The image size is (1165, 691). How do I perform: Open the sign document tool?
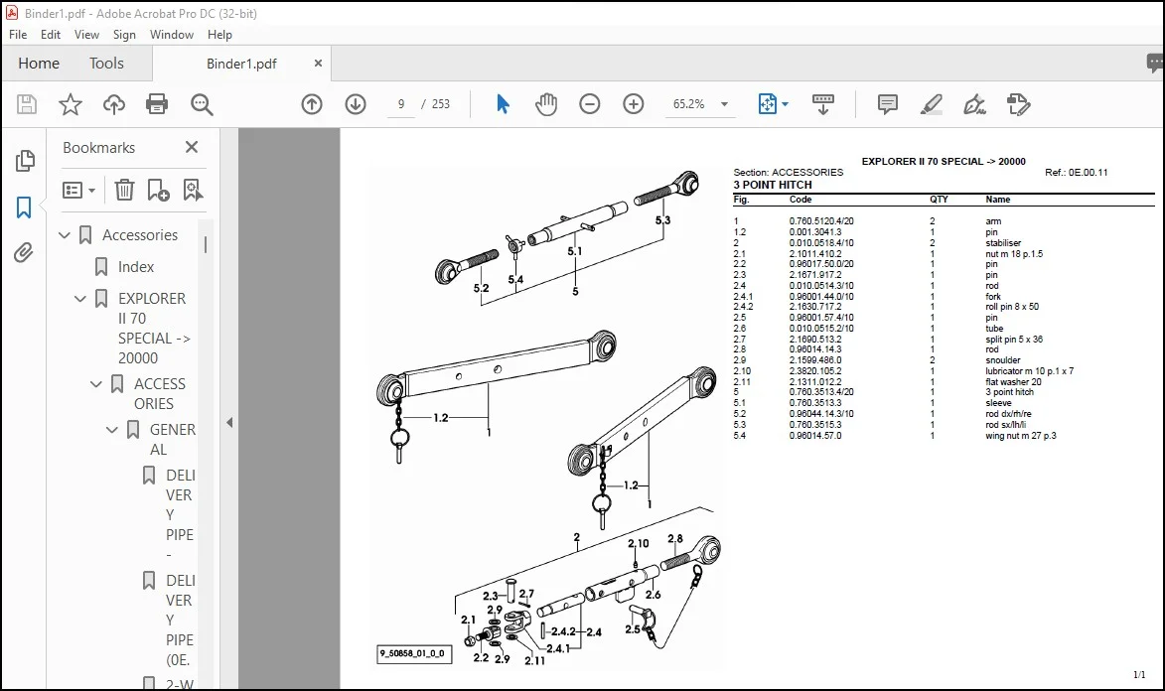(974, 104)
